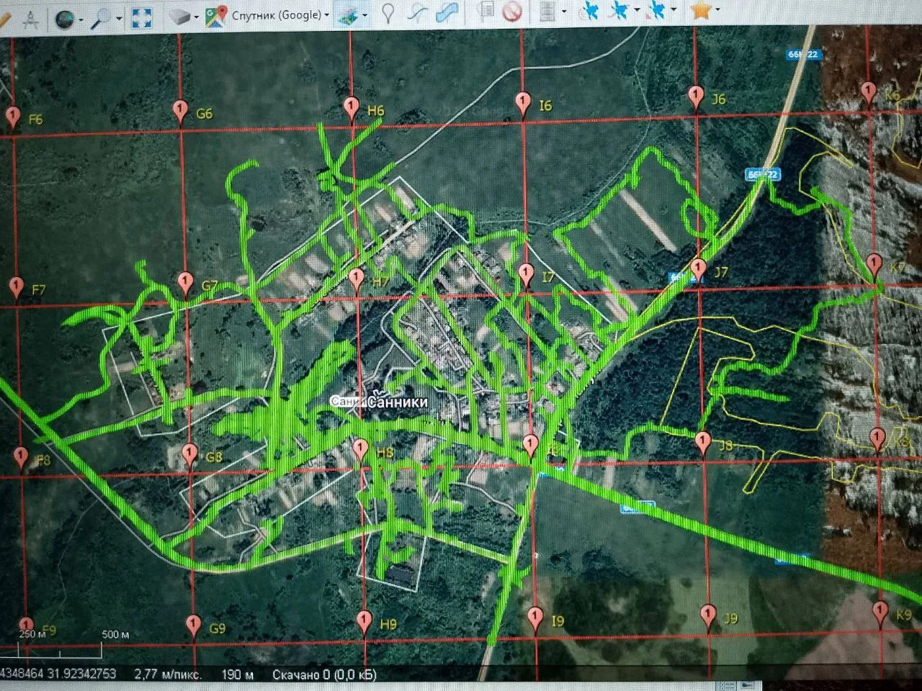Open the globe tool dropdown arrow
This screenshot has height=691, width=922.
click(81, 19)
